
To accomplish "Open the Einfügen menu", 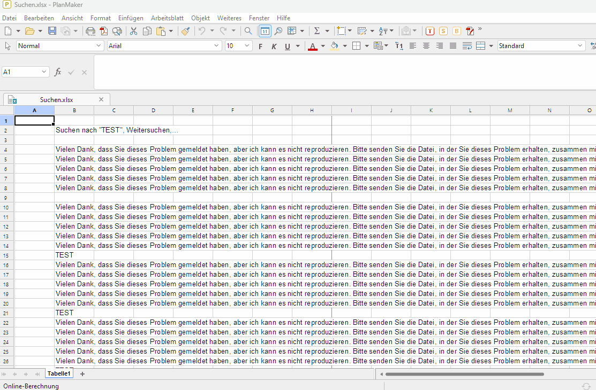I will (x=131, y=18).
